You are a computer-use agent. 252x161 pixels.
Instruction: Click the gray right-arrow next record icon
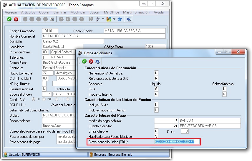pyautogui.click(x=75, y=19)
